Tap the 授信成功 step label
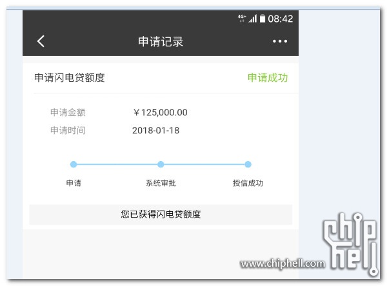Viewport: 387px width, 286px height. [x=248, y=183]
